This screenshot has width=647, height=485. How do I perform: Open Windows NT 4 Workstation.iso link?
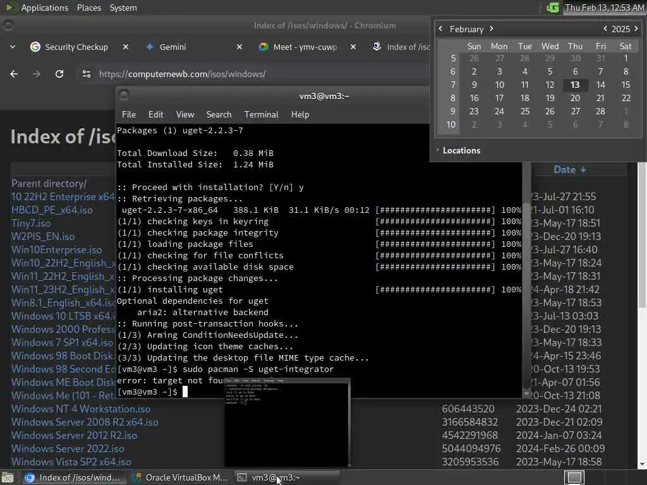pos(81,409)
